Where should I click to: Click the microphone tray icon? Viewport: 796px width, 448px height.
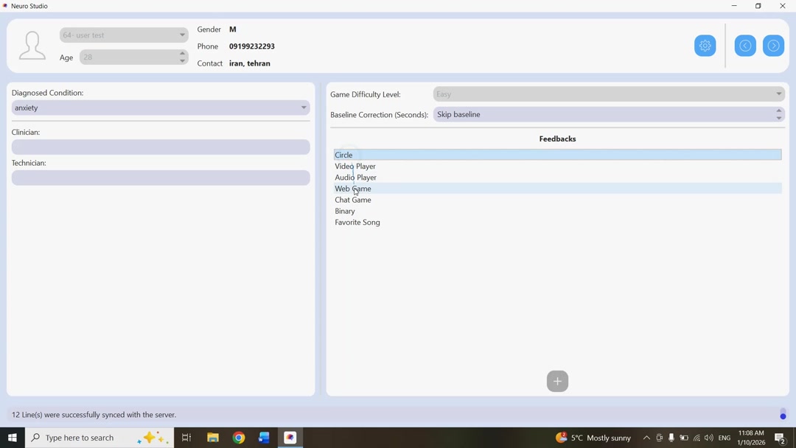click(671, 438)
